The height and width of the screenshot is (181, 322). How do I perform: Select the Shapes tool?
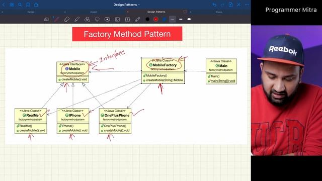pyautogui.click(x=87, y=19)
